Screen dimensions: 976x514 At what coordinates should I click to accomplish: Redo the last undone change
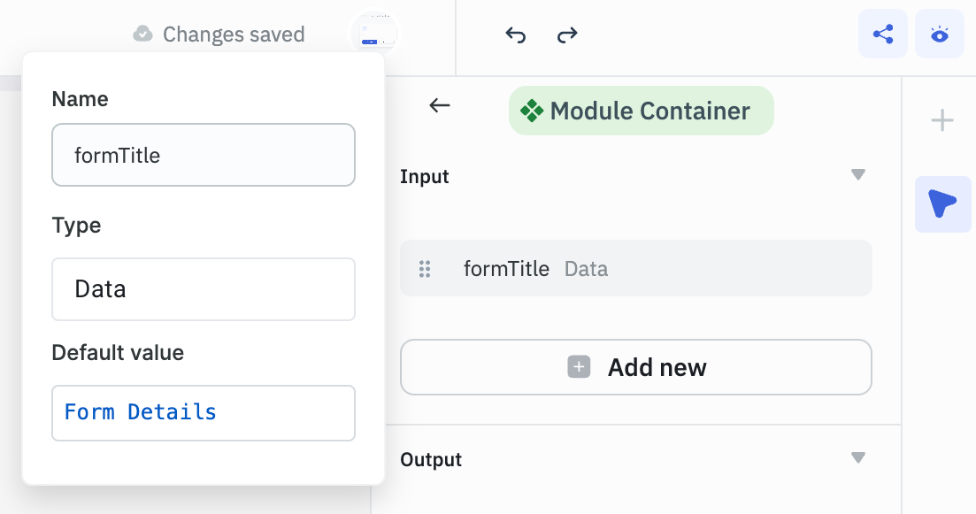point(566,33)
